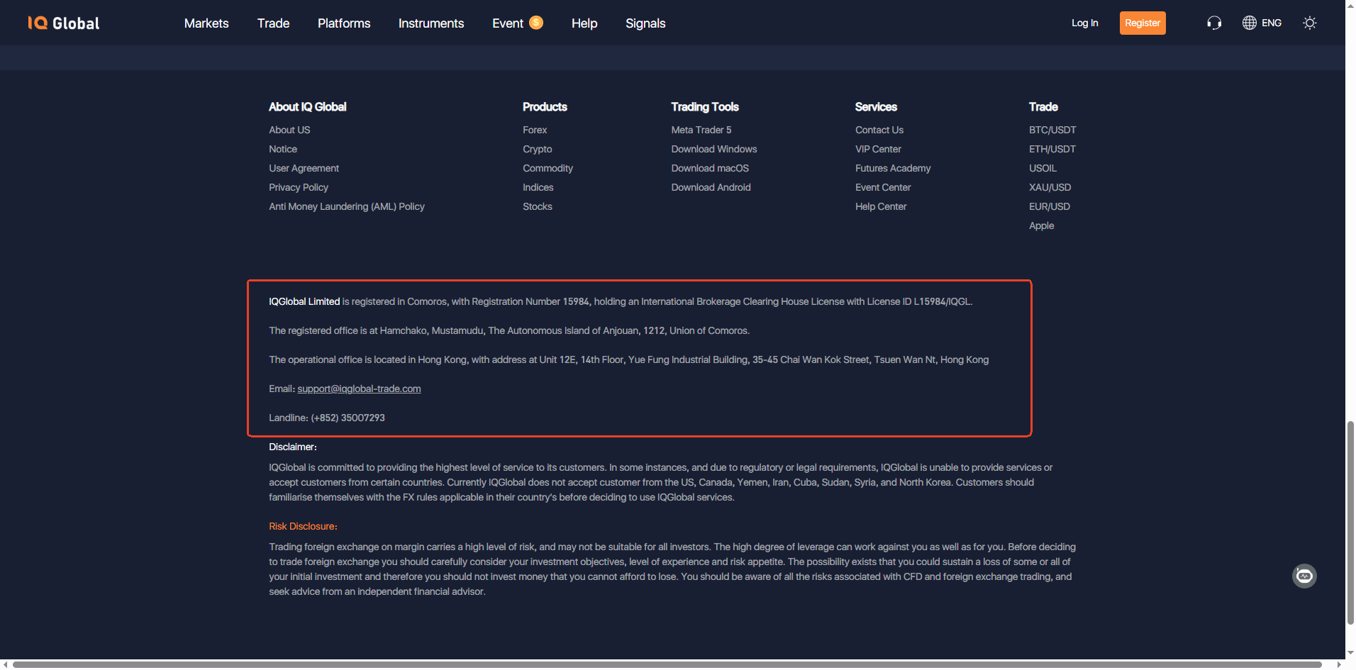Open the Trade menu in navbar
Image resolution: width=1356 pixels, height=670 pixels.
pyautogui.click(x=273, y=23)
